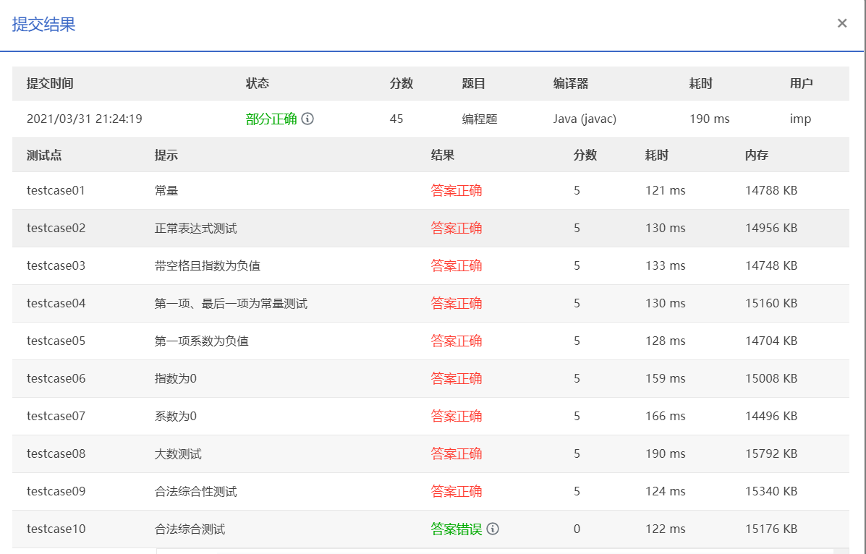This screenshot has width=866, height=554.
Task: Click 答案正确 result for testcase05
Action: (x=457, y=341)
